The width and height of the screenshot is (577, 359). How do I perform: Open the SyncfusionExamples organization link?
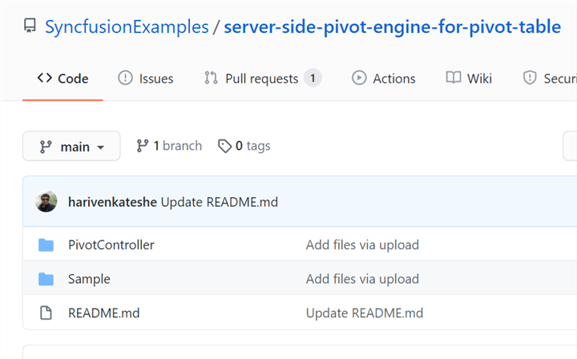point(127,27)
